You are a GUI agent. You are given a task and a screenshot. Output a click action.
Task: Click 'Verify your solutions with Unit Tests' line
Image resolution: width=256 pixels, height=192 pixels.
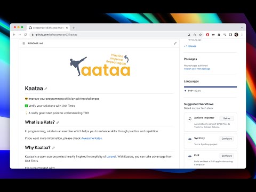tap(50, 106)
